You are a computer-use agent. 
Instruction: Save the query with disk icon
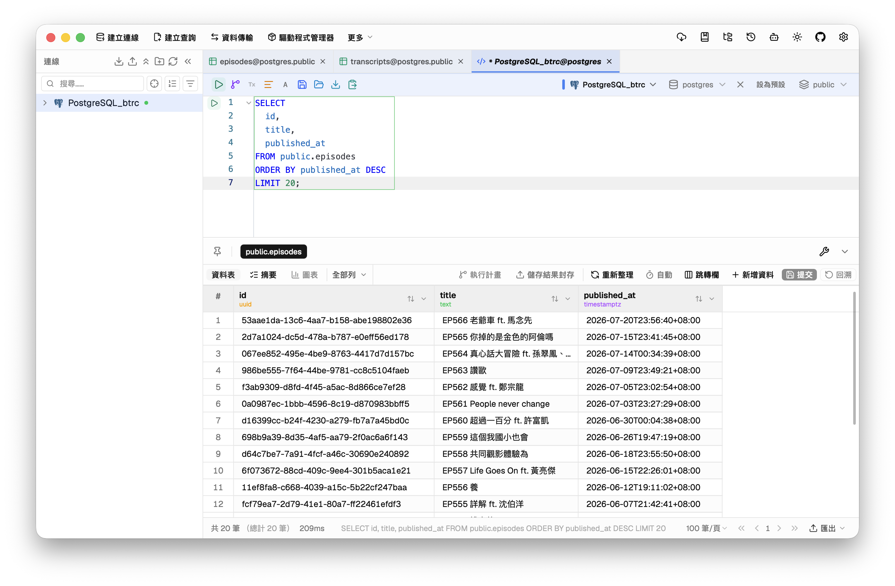(302, 84)
